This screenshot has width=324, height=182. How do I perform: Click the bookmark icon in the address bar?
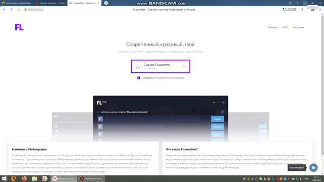302,10
